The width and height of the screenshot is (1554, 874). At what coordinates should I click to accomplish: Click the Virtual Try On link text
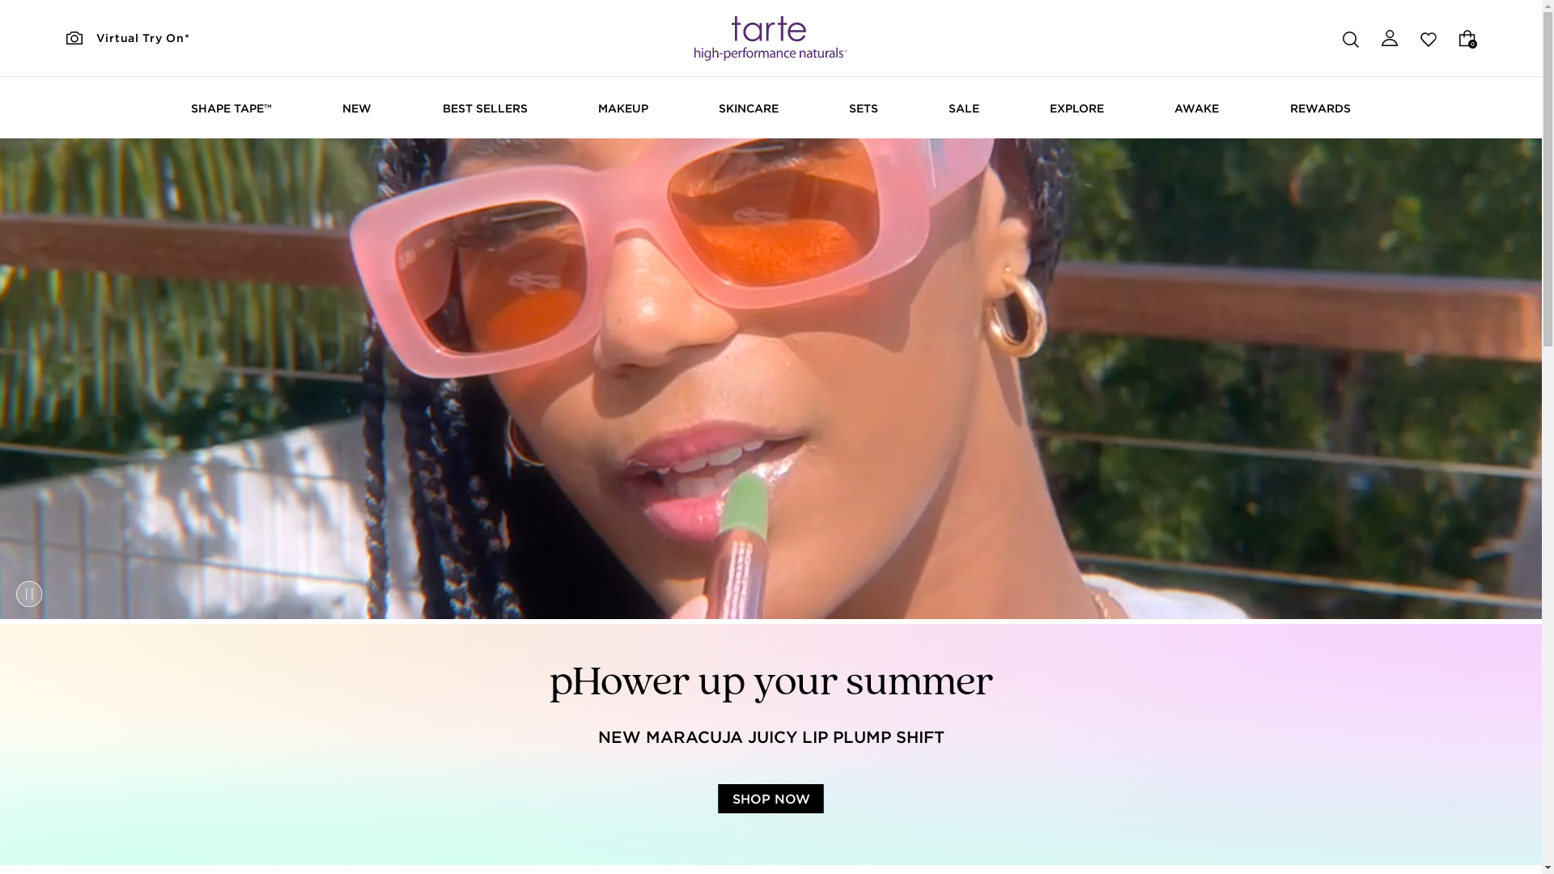point(142,38)
